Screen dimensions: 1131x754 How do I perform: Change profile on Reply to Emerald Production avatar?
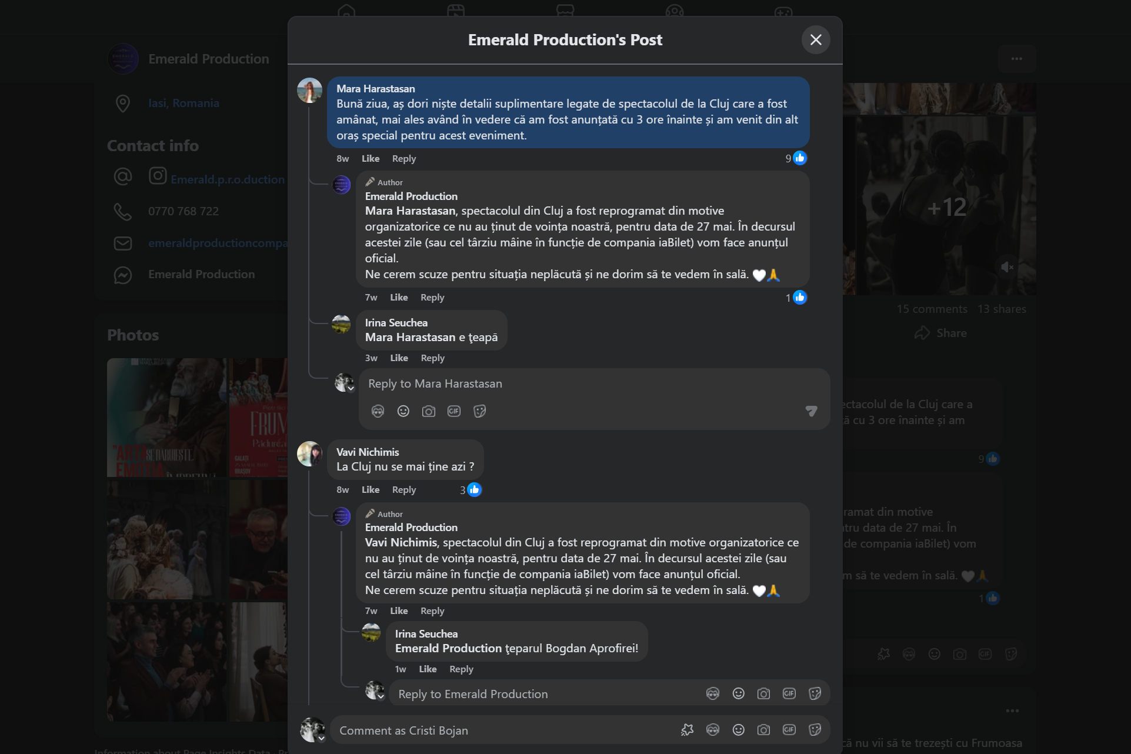[381, 696]
